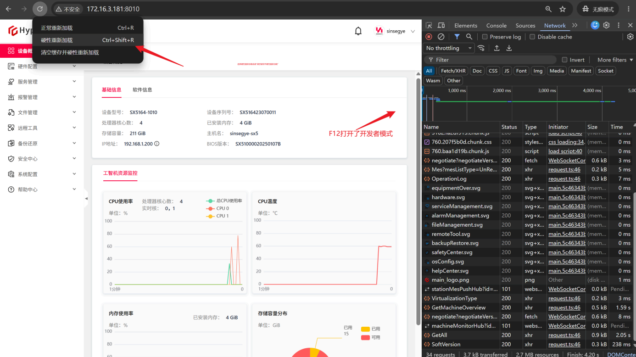Toggle the CSS request type filter
Viewport: 636px width, 357px height.
pos(493,71)
